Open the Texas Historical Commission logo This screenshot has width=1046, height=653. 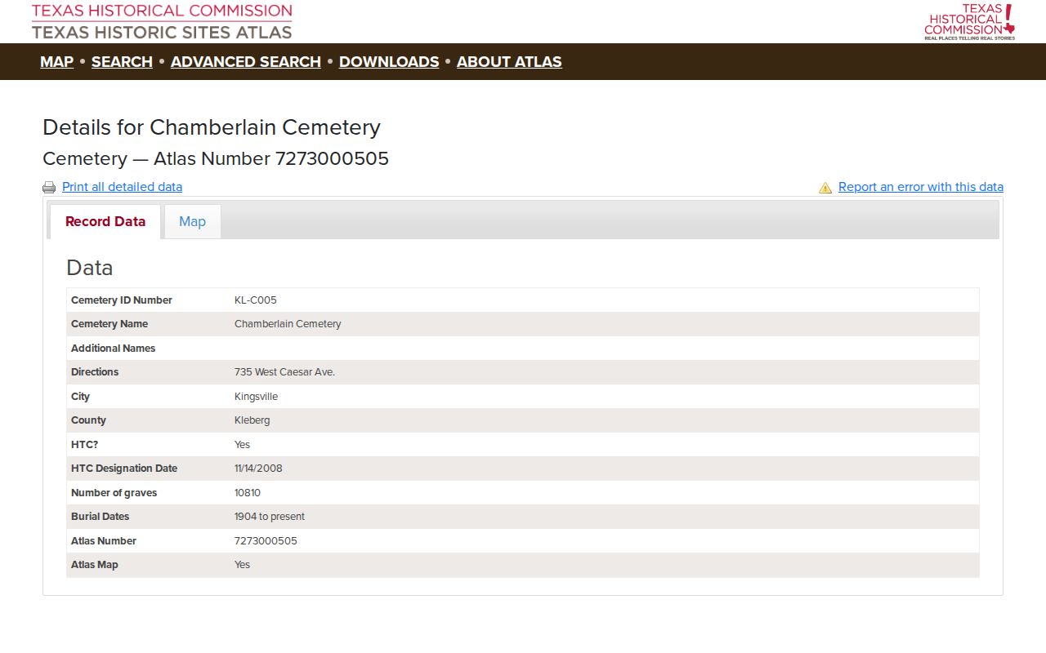tap(970, 22)
